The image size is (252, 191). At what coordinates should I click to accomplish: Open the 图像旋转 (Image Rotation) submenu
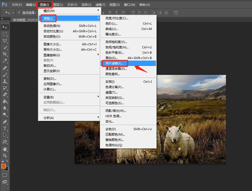tap(53, 55)
